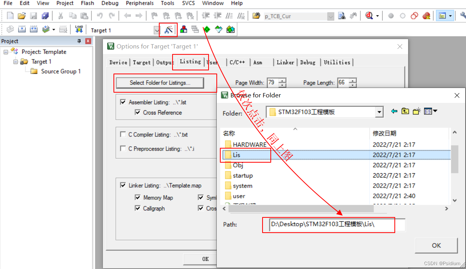Enable the C Compiler Listing checkbox
Image resolution: width=466 pixels, height=269 pixels.
tap(123, 134)
